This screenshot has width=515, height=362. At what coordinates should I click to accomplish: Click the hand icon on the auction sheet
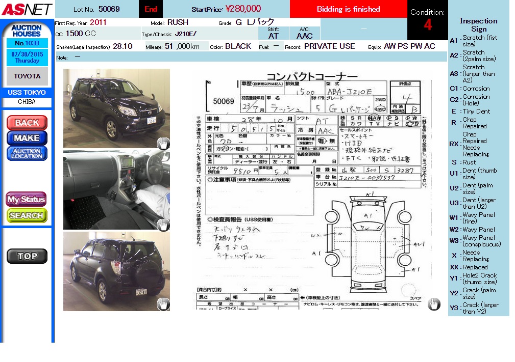(433, 304)
